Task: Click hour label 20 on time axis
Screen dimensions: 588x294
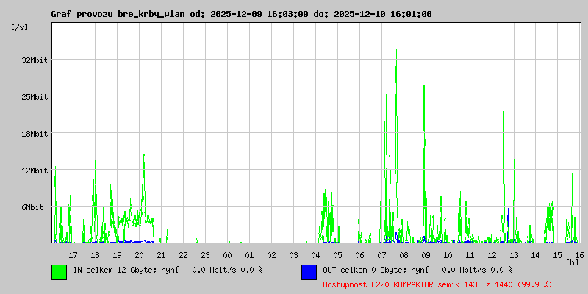Action: click(x=139, y=255)
